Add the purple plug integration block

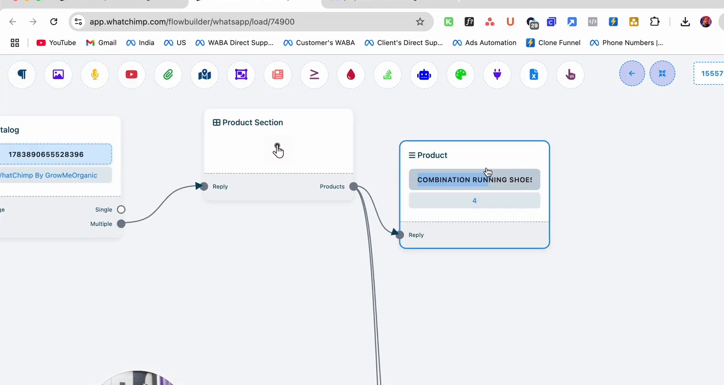click(497, 75)
